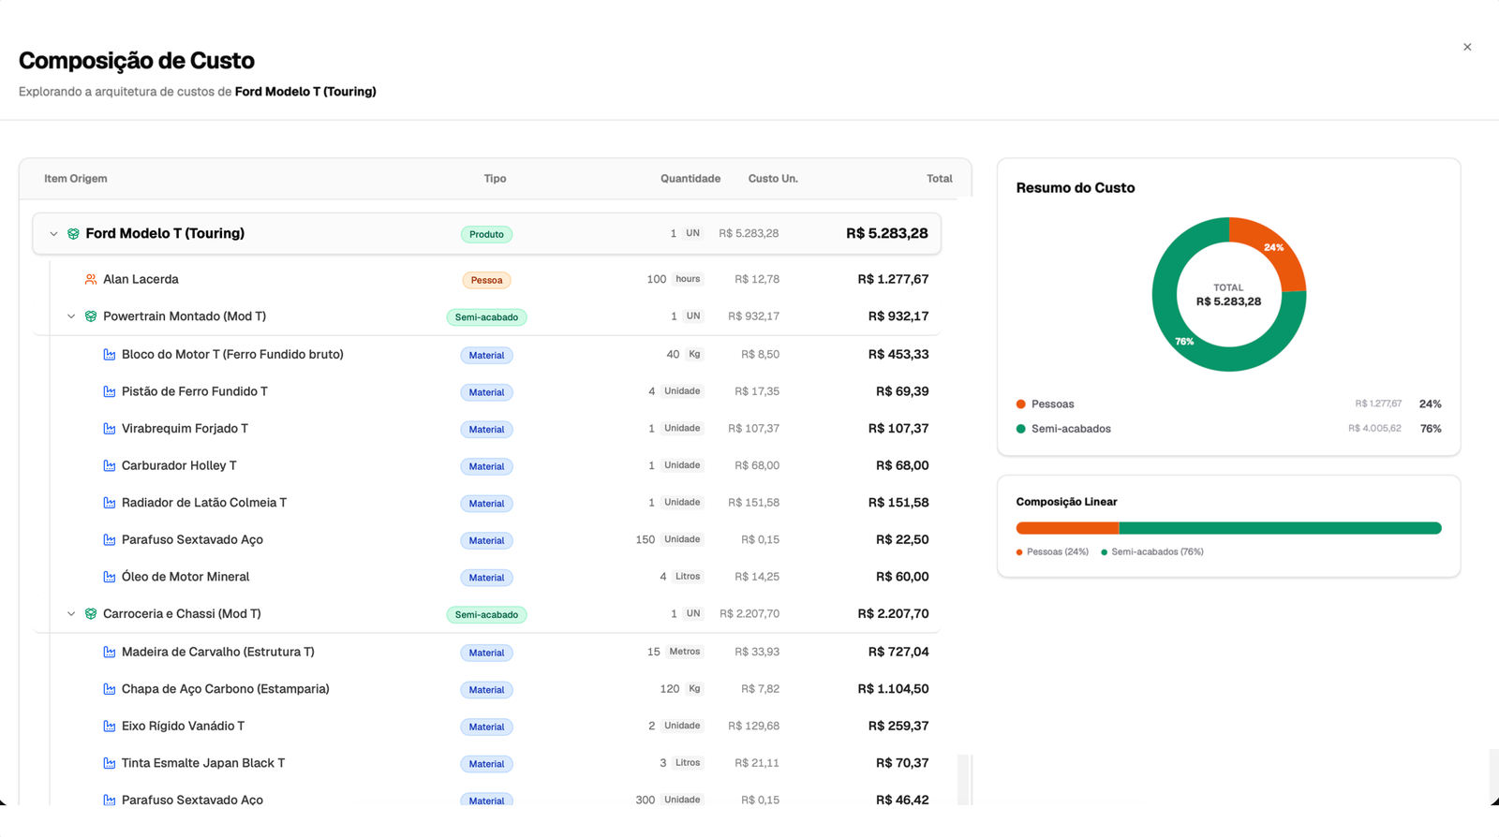1499x837 pixels.
Task: Click the material icon for Eixo Rígido Vanádio T
Action: click(x=110, y=727)
